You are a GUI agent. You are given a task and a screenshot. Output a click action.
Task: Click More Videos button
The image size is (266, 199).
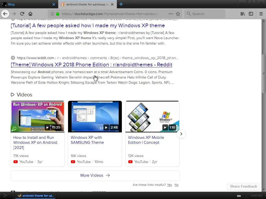(95, 175)
